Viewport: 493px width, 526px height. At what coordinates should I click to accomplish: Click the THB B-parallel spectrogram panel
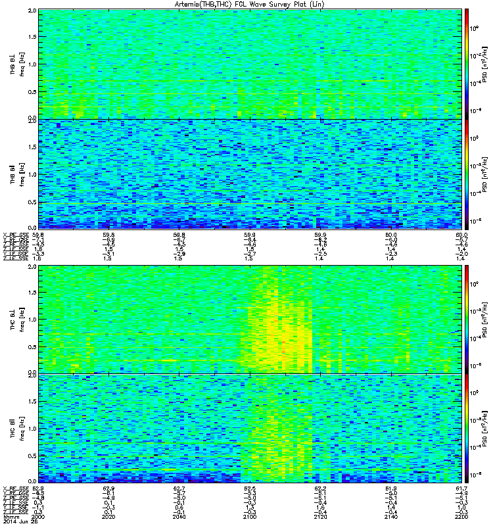point(250,174)
